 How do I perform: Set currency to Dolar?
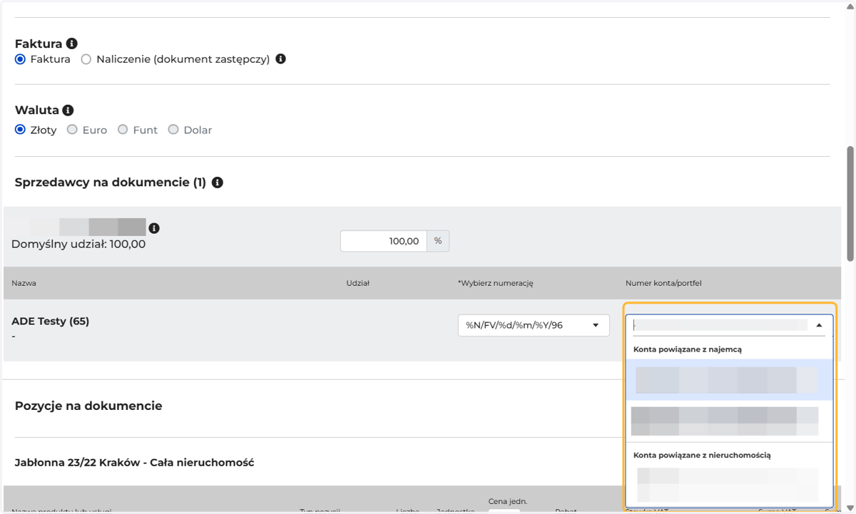(173, 130)
